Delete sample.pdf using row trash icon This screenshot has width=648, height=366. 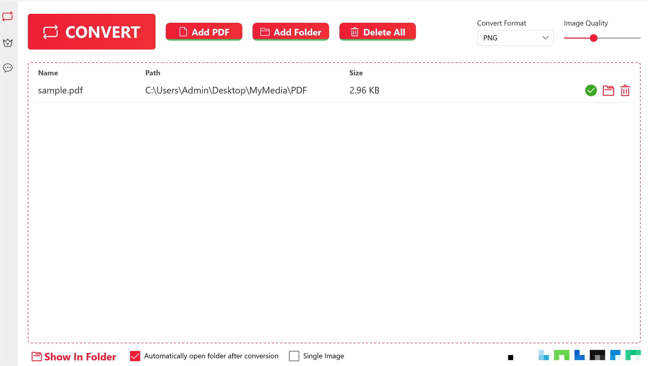pos(625,90)
